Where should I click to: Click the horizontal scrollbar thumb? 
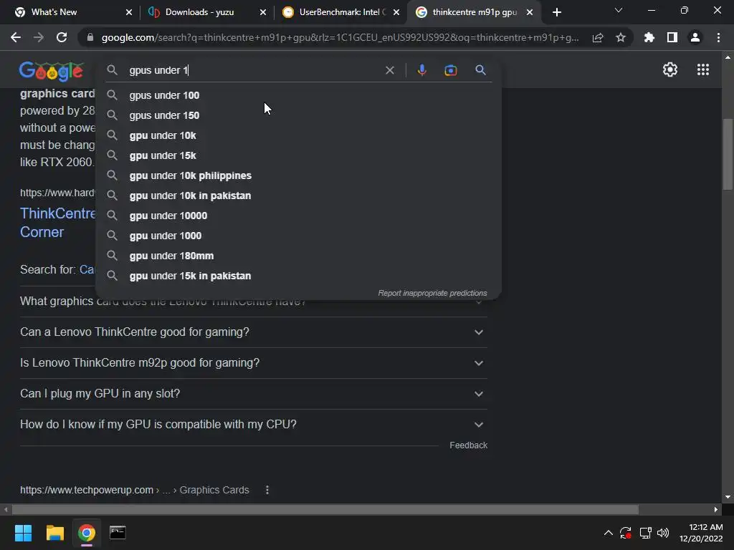pyautogui.click(x=325, y=509)
